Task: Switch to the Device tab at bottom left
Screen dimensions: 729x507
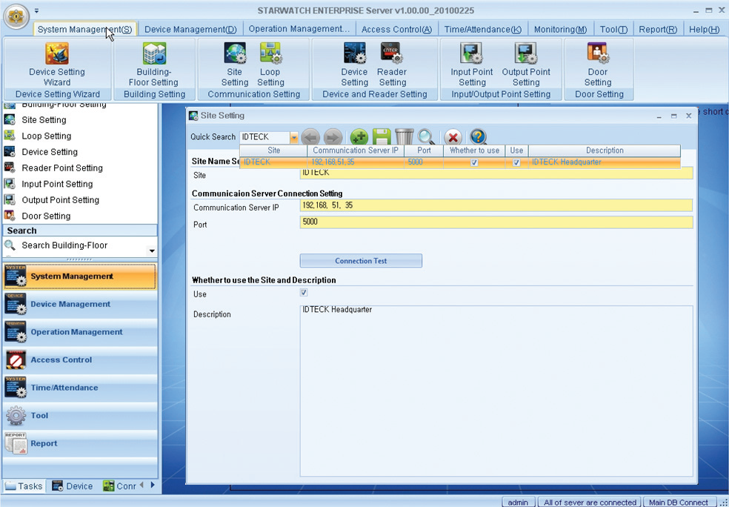Action: coord(73,486)
